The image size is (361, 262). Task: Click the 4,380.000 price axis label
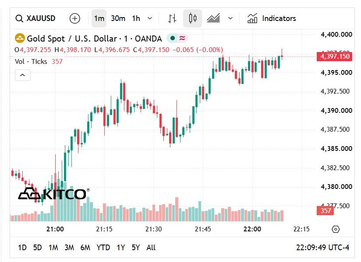click(x=336, y=187)
